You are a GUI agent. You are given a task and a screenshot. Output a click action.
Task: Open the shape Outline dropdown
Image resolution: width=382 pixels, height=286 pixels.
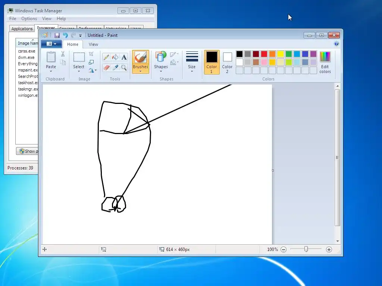pyautogui.click(x=174, y=54)
